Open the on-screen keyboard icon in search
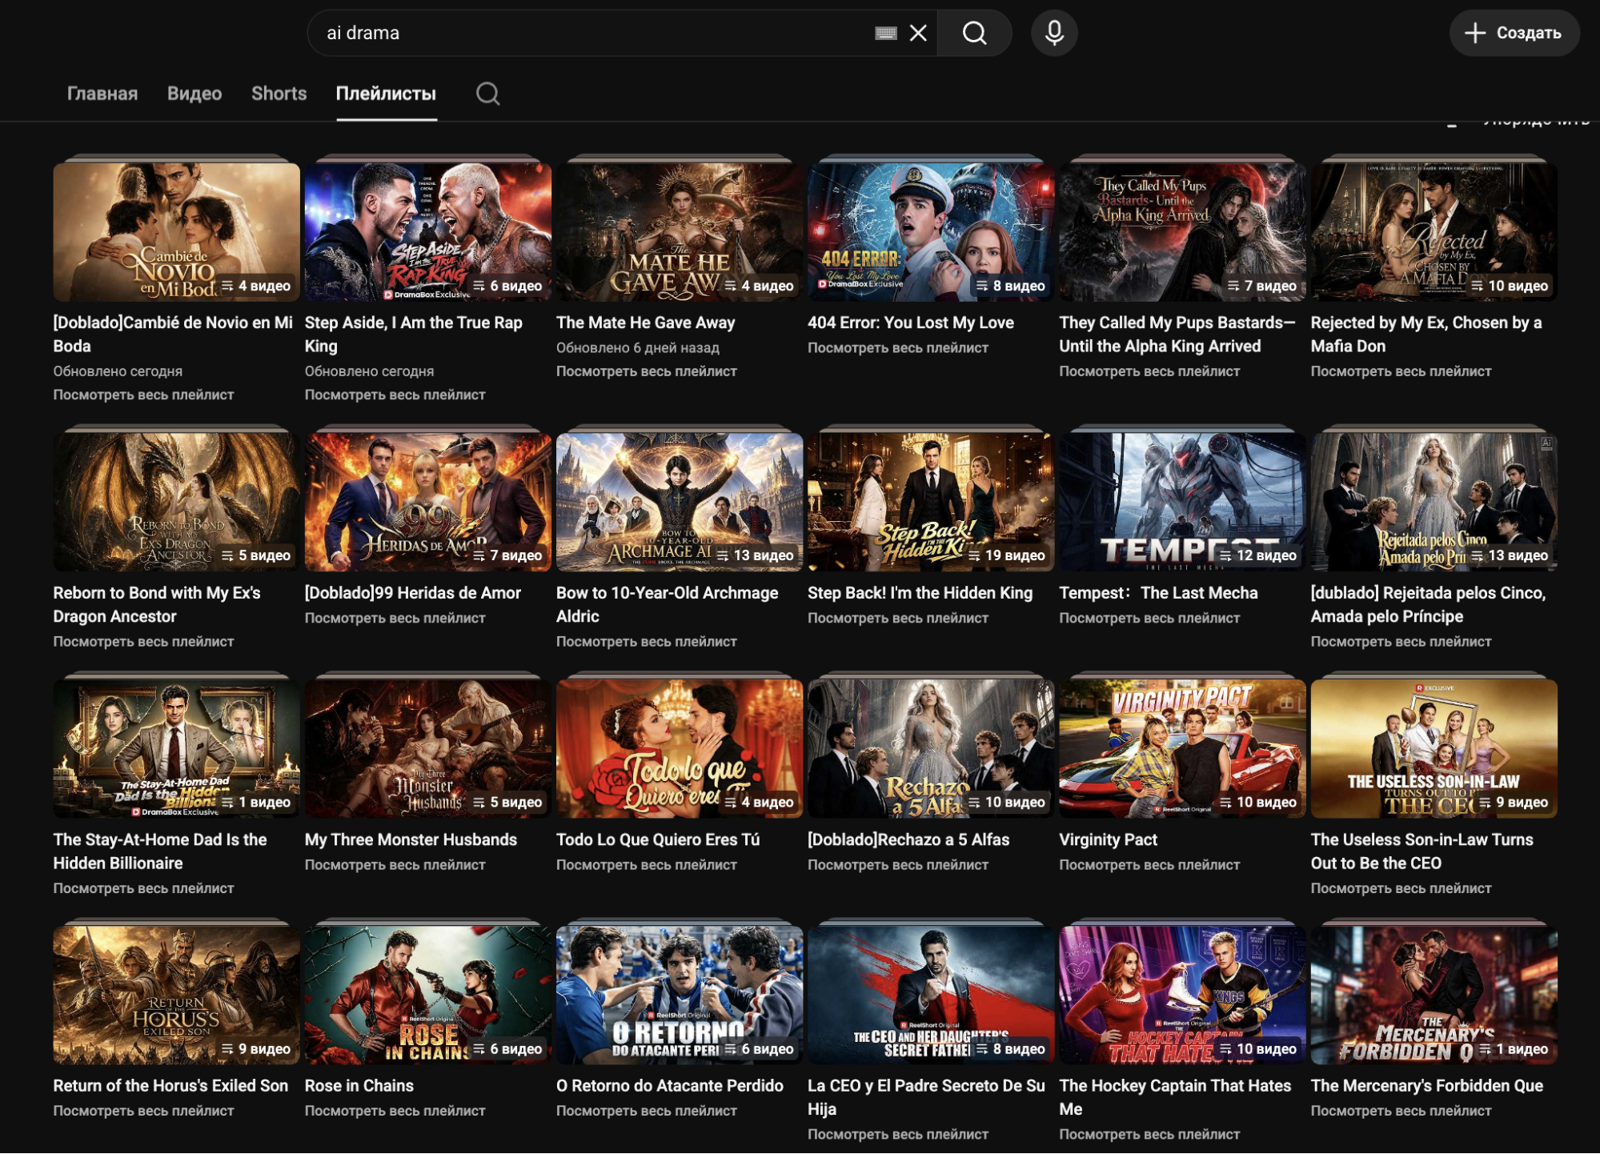 pos(885,33)
